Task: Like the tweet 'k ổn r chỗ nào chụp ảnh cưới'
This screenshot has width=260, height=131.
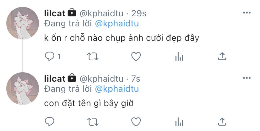Action: 136,56
